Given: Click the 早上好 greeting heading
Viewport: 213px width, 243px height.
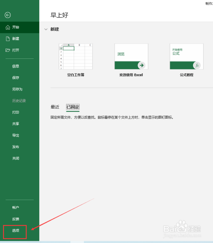Looking at the screenshot, I should pos(59,15).
